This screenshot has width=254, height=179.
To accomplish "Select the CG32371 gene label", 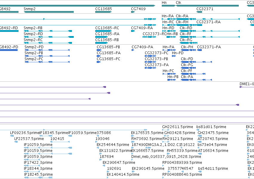I will (x=205, y=9).
